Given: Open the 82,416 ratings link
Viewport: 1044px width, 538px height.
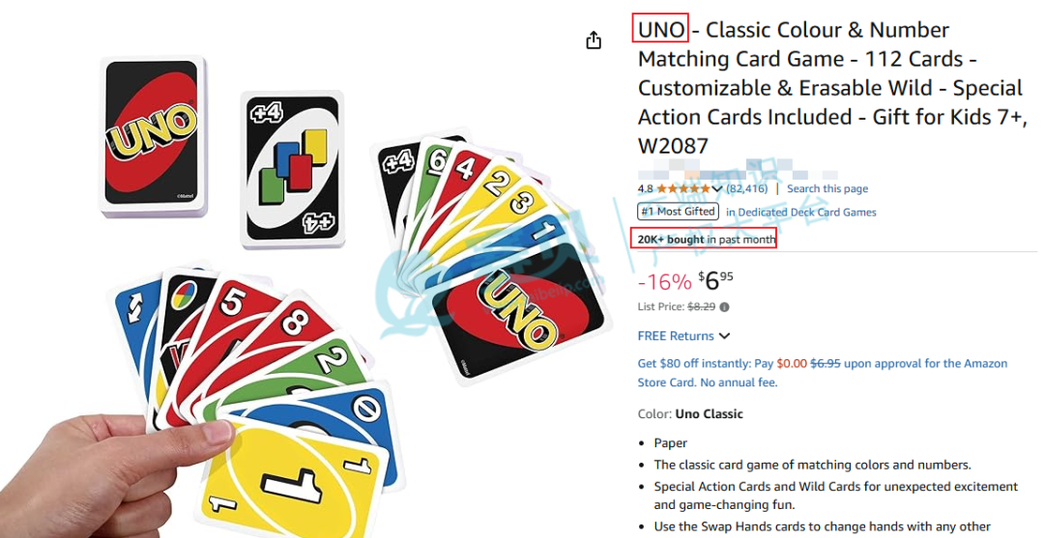Looking at the screenshot, I should point(746,189).
